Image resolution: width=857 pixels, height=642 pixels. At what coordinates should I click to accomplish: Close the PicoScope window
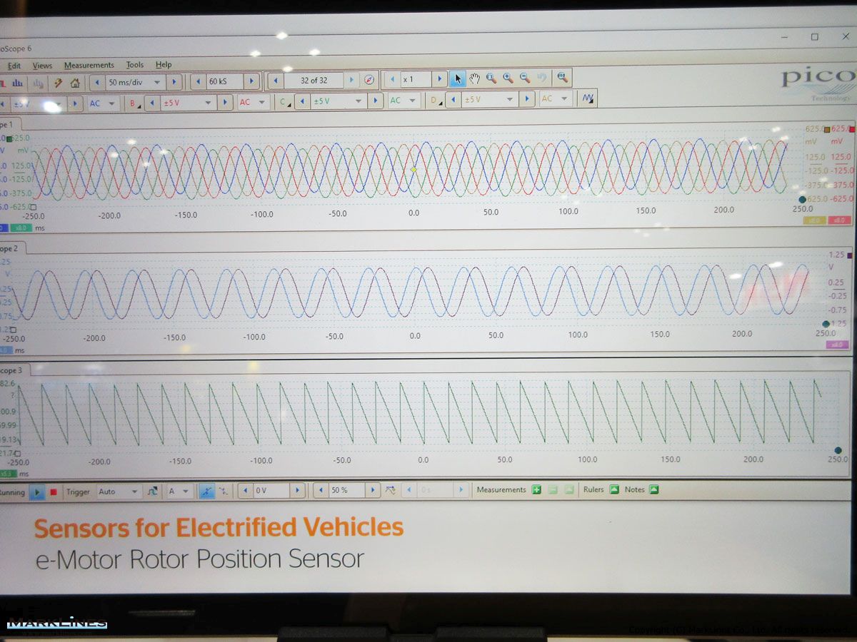pos(846,36)
